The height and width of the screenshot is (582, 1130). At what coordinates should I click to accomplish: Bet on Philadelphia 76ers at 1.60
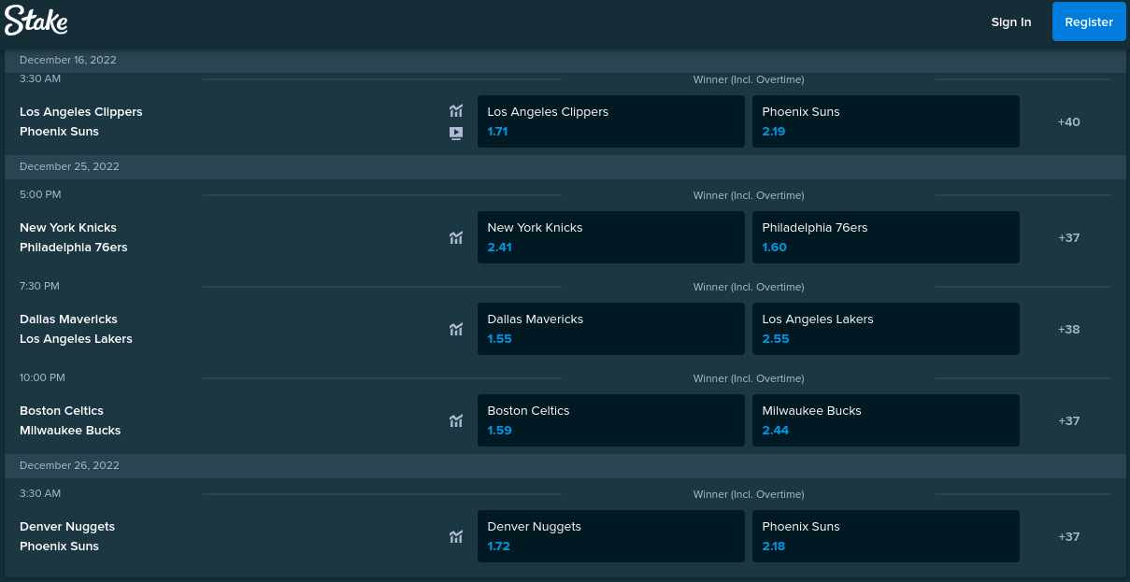point(886,237)
